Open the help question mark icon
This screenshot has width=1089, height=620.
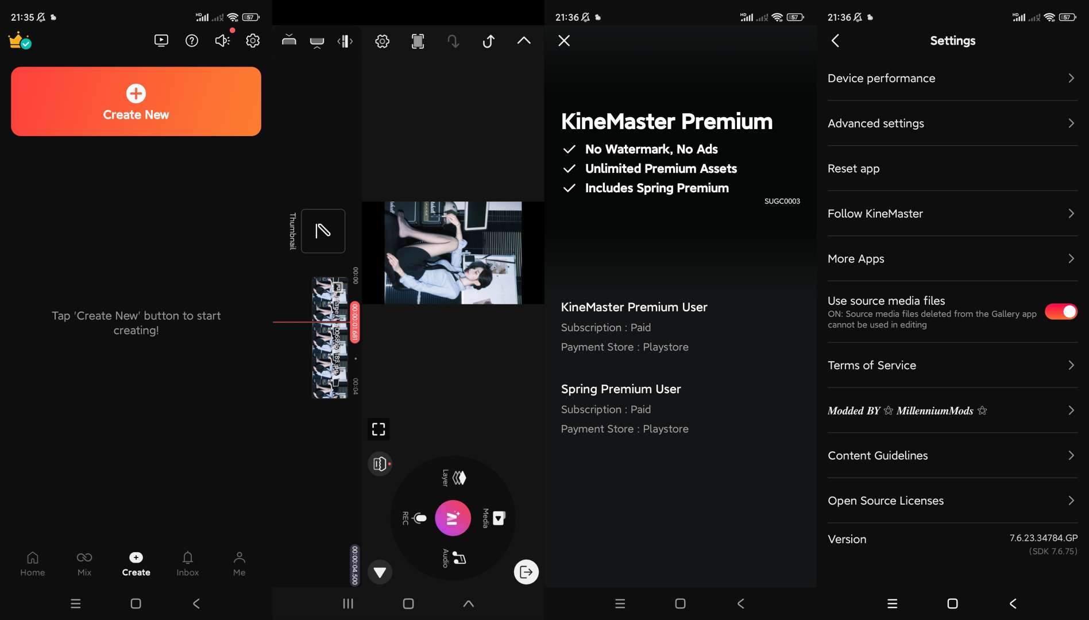coord(192,41)
